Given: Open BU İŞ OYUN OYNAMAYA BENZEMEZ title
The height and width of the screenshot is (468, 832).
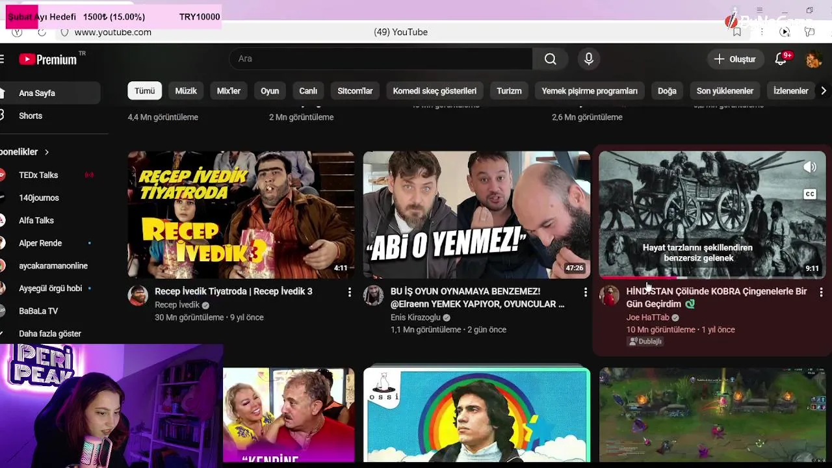Looking at the screenshot, I should 478,298.
